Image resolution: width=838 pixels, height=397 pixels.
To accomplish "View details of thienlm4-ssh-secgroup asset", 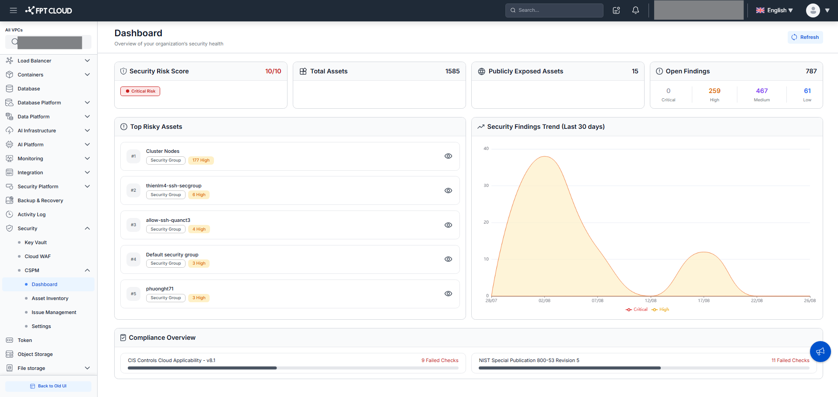I will point(448,190).
